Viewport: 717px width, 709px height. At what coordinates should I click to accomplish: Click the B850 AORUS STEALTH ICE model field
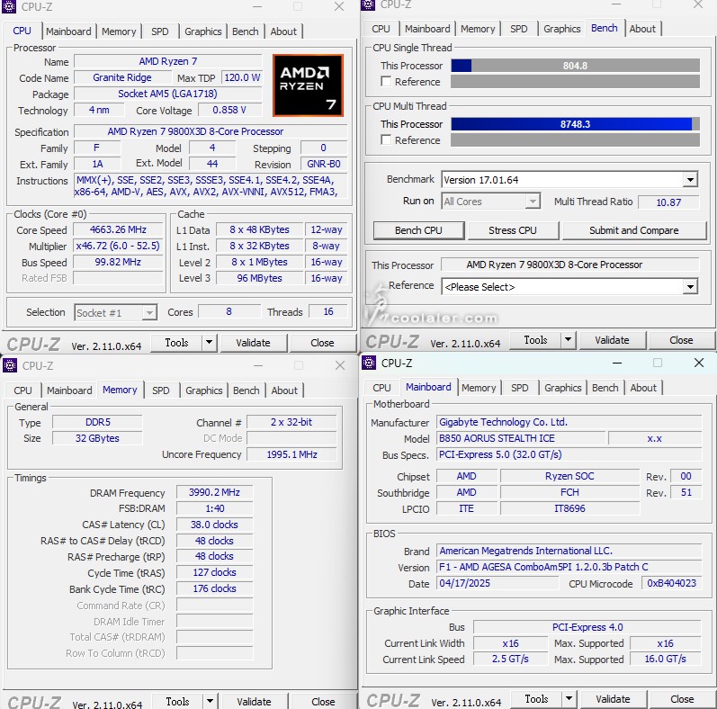521,438
